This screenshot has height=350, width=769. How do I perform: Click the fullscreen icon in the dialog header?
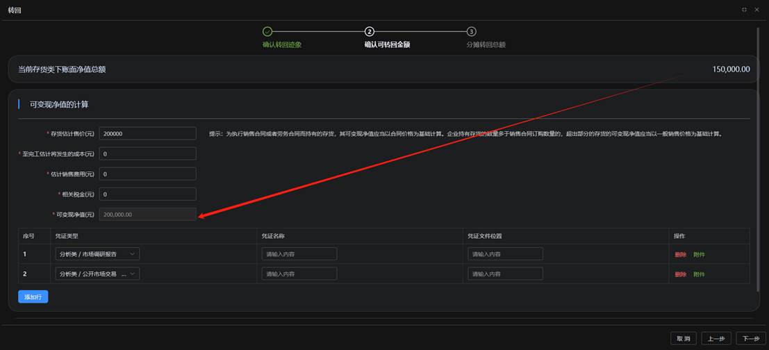click(744, 10)
